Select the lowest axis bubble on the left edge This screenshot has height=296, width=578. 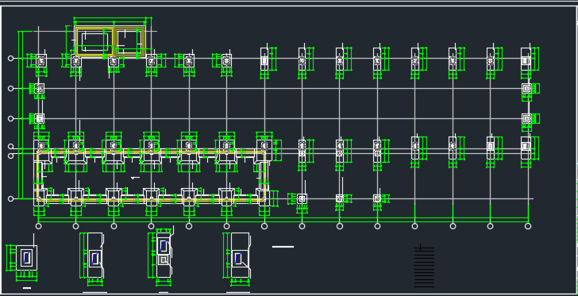10,198
